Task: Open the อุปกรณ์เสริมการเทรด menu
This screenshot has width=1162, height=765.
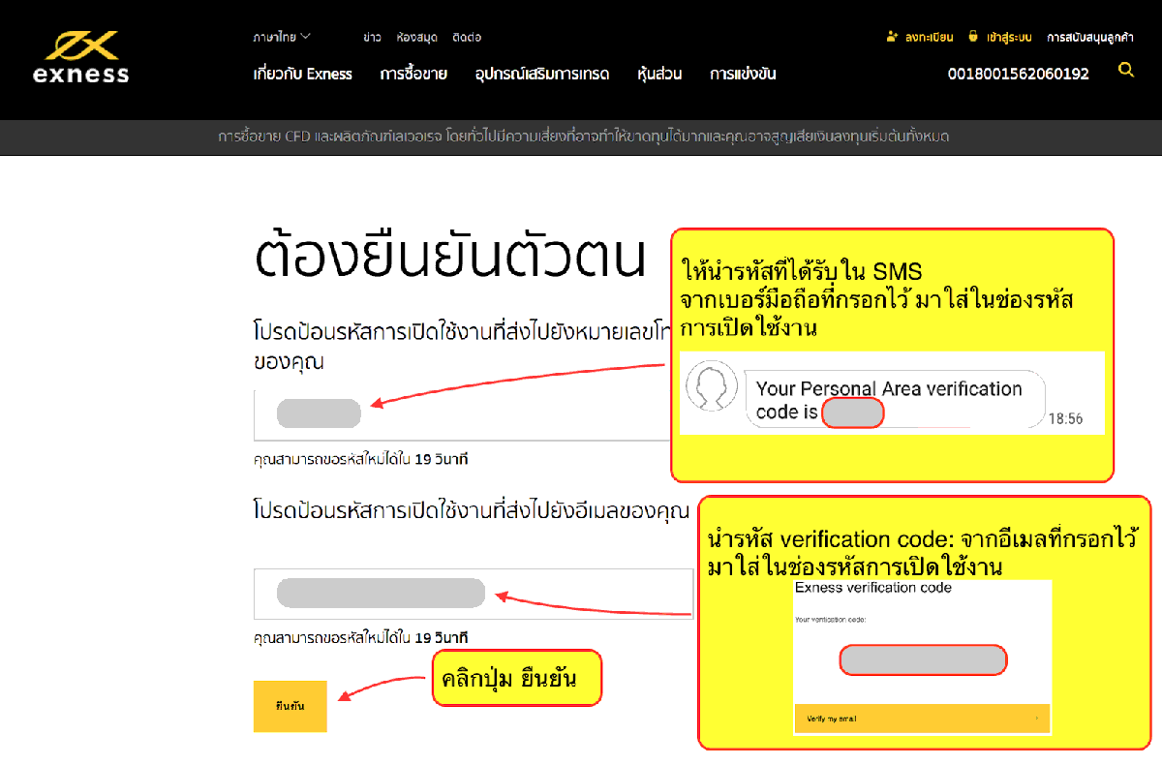Action: pyautogui.click(x=542, y=74)
